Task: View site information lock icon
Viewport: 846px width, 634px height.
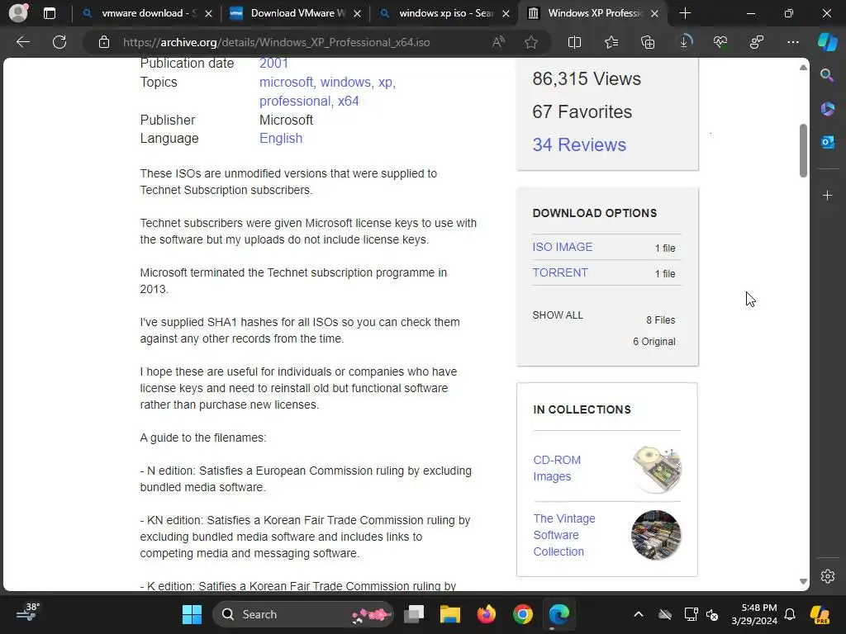Action: [x=104, y=42]
